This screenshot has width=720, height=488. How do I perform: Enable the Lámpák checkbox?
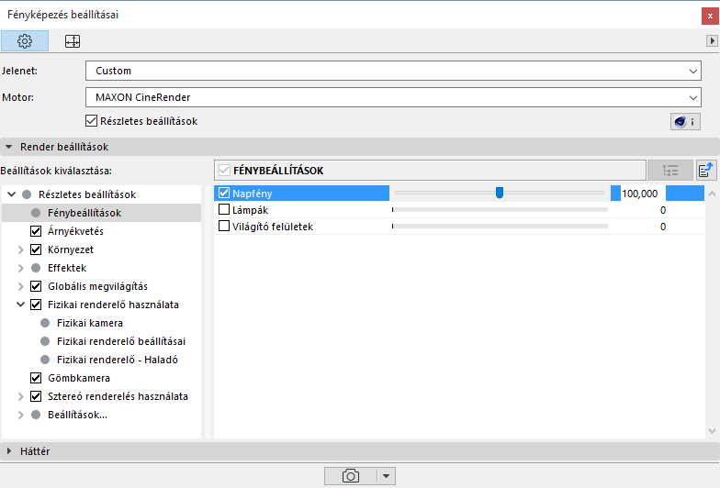224,209
